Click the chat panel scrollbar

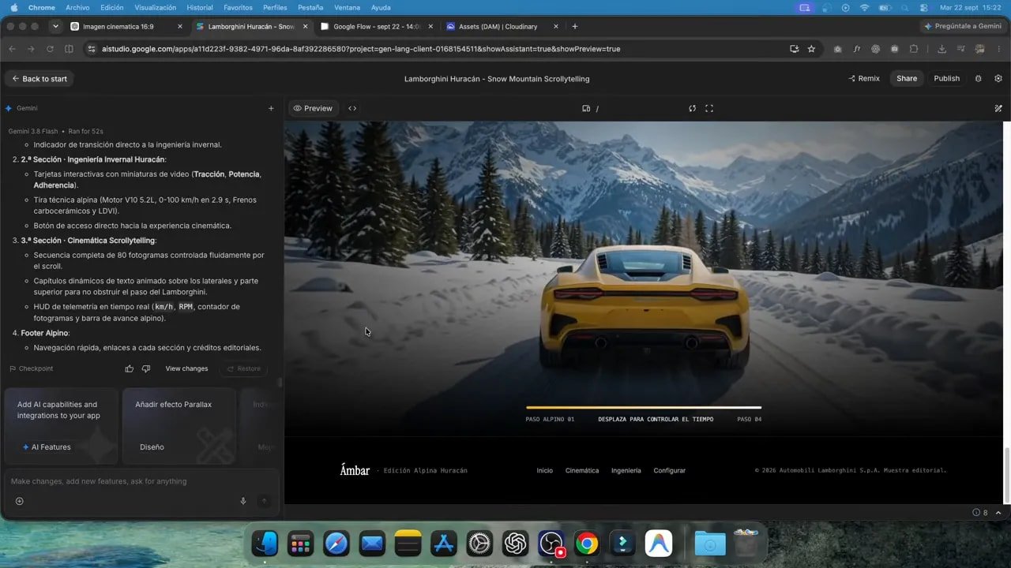click(280, 382)
